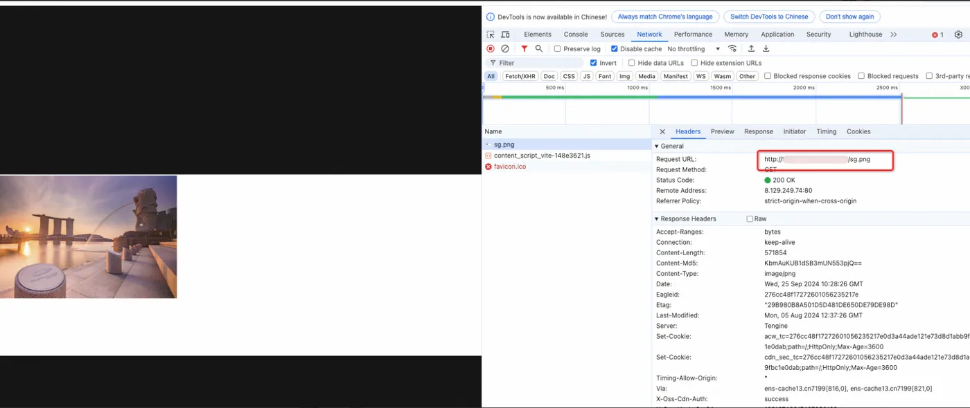
Task: Click the info icon in language banner
Action: point(491,17)
